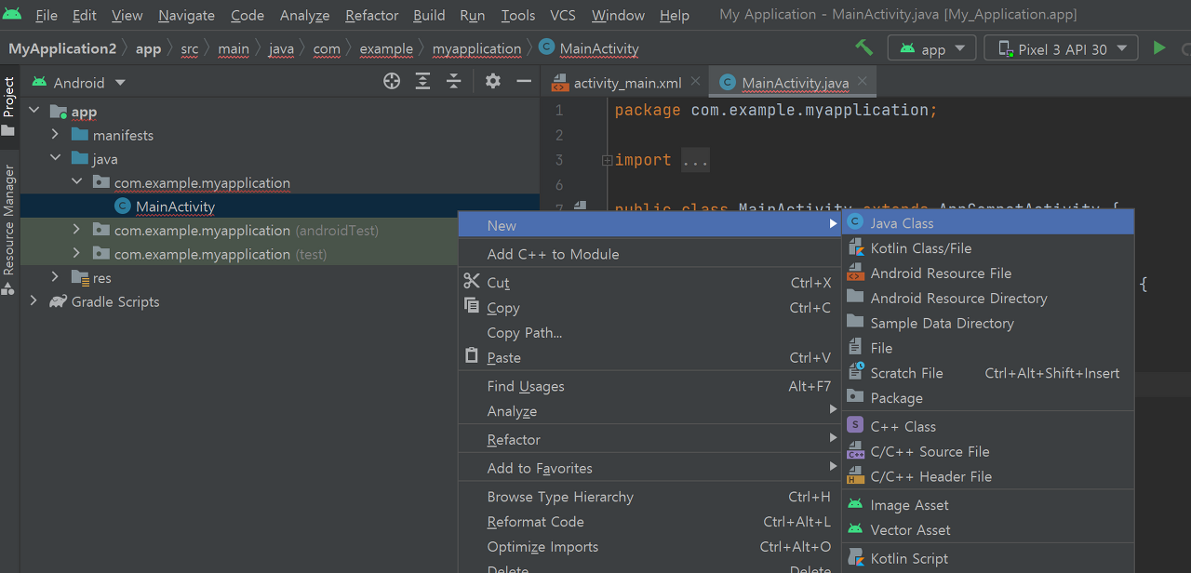Image resolution: width=1191 pixels, height=573 pixels.
Task: Choose Copy Path... in context menu
Action: [649, 333]
